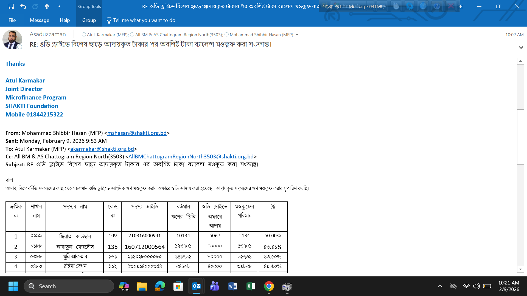
Task: Open the Ribbon Display Options icon
Action: point(461,6)
